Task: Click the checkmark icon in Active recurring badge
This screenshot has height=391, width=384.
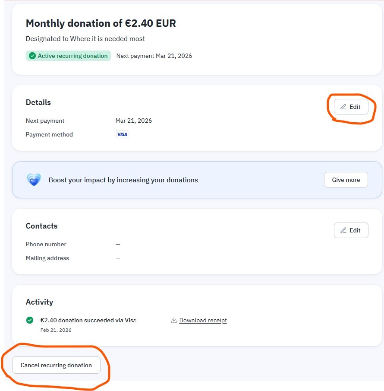Action: pos(32,56)
